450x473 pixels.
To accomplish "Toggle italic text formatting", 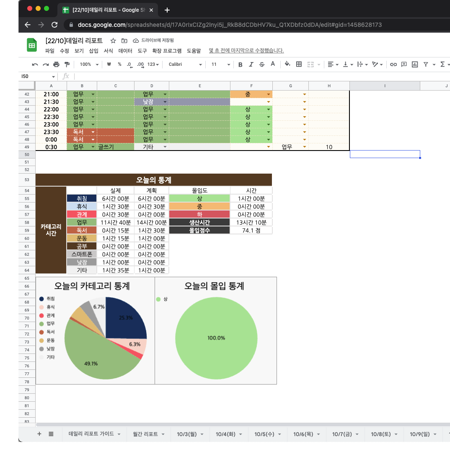I will [x=251, y=64].
